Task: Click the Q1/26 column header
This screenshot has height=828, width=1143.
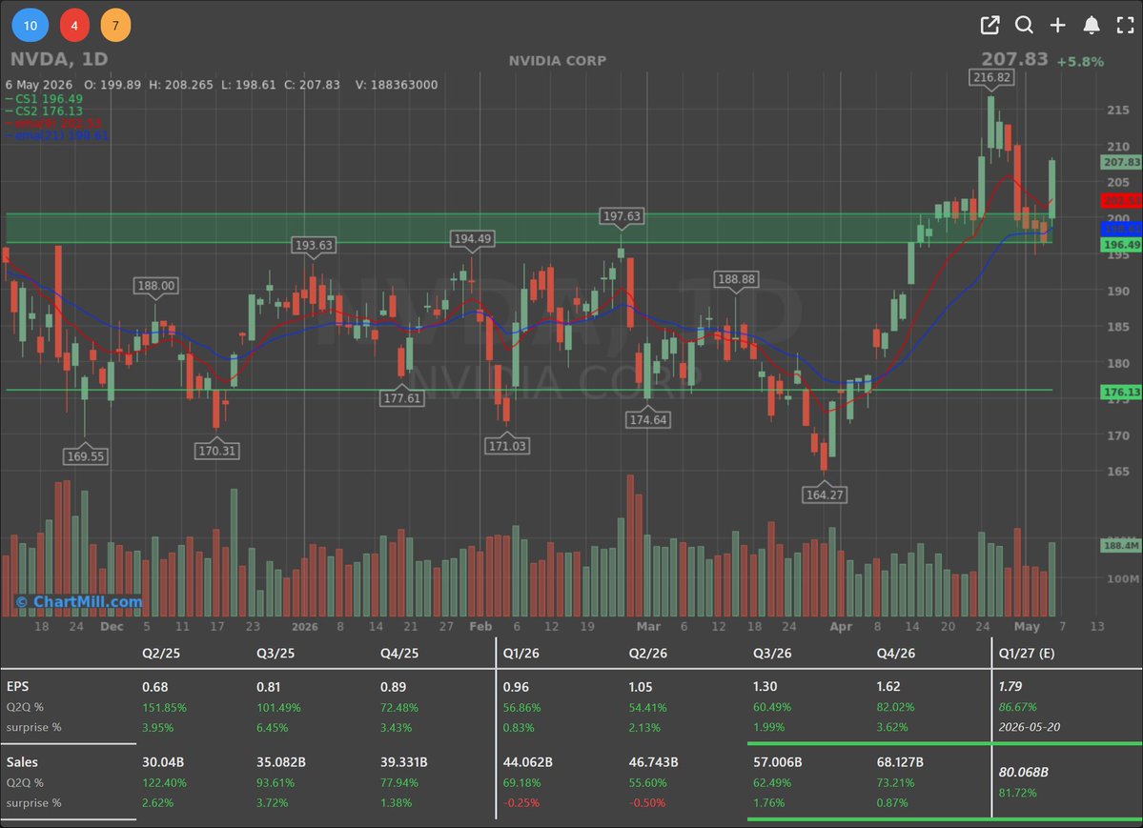Action: (x=521, y=653)
